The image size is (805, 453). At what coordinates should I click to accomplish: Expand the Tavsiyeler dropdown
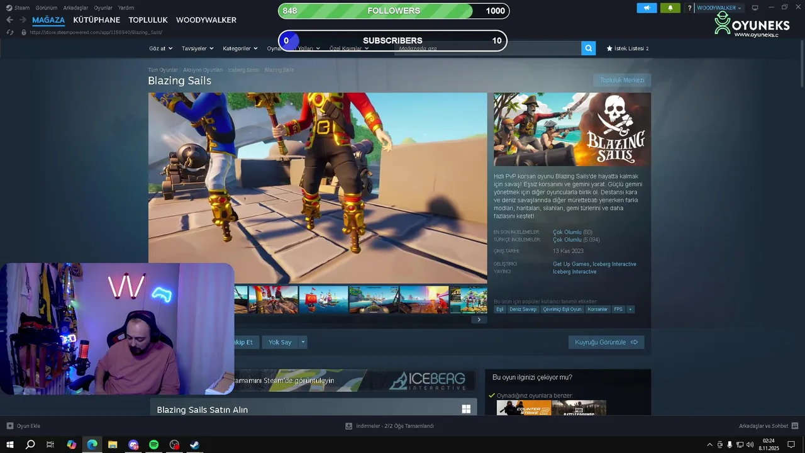tap(197, 48)
